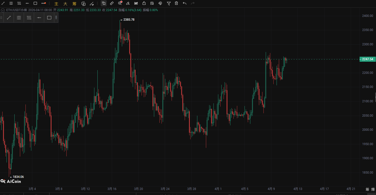Click the low price value 2233.33

95,10
